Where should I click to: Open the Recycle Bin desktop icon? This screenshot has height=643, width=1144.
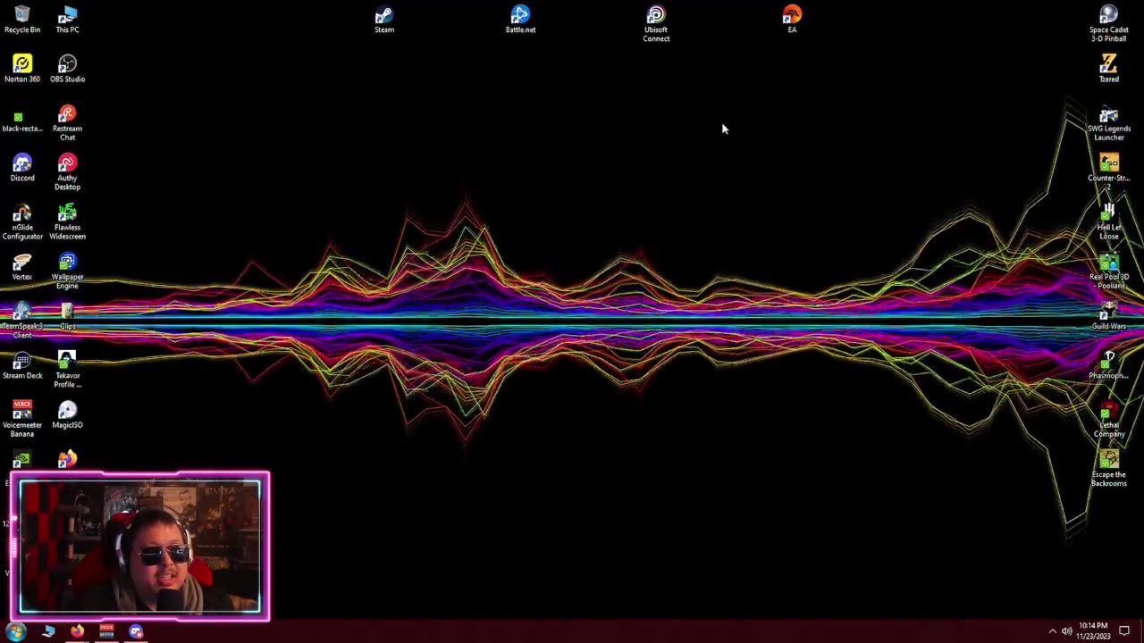[x=22, y=20]
